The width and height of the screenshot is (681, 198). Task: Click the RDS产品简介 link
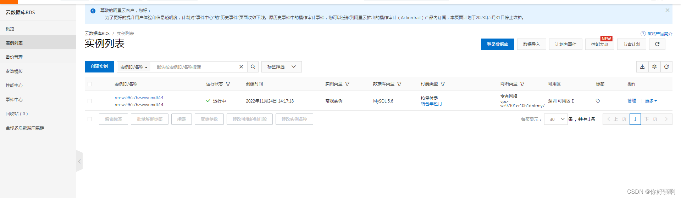pyautogui.click(x=660, y=34)
